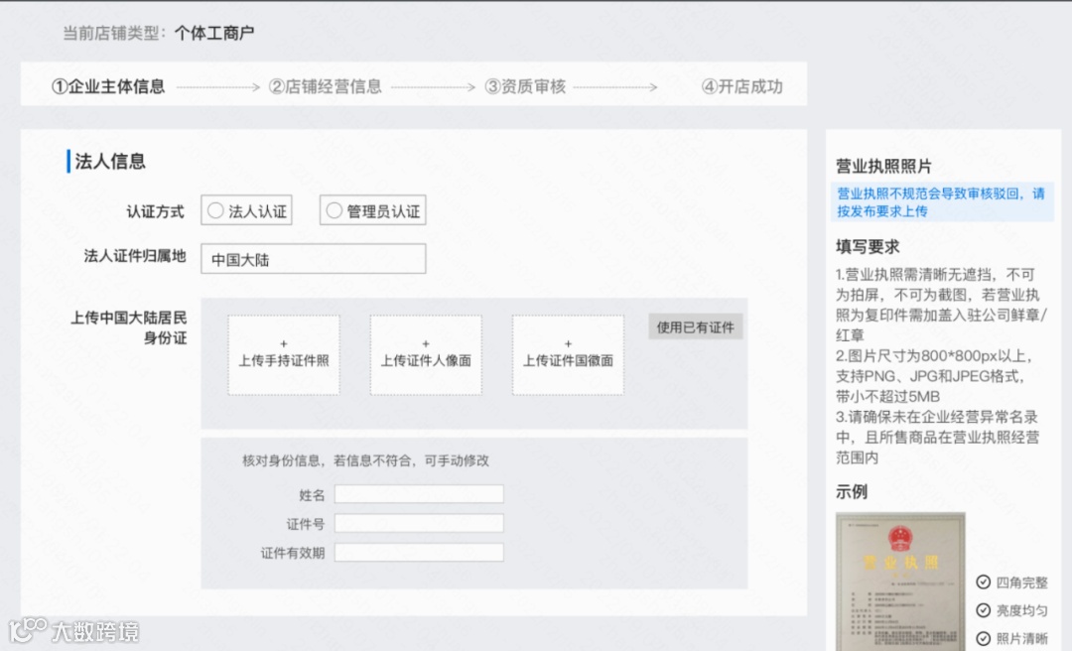This screenshot has width=1072, height=651.
Task: Click the 个体工商户 store type text
Action: point(214,33)
